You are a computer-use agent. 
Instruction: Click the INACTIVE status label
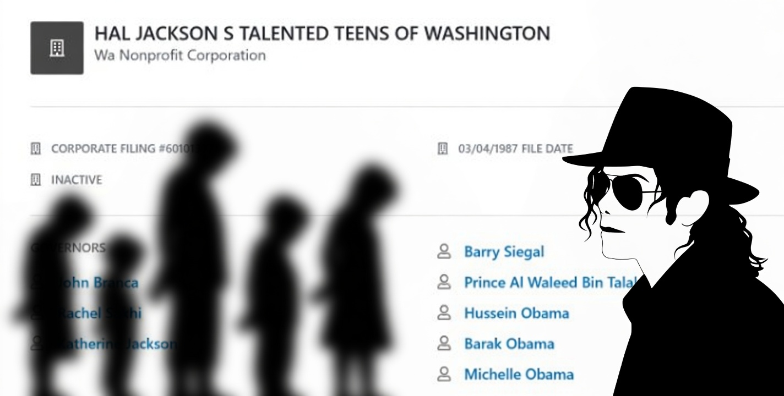77,180
